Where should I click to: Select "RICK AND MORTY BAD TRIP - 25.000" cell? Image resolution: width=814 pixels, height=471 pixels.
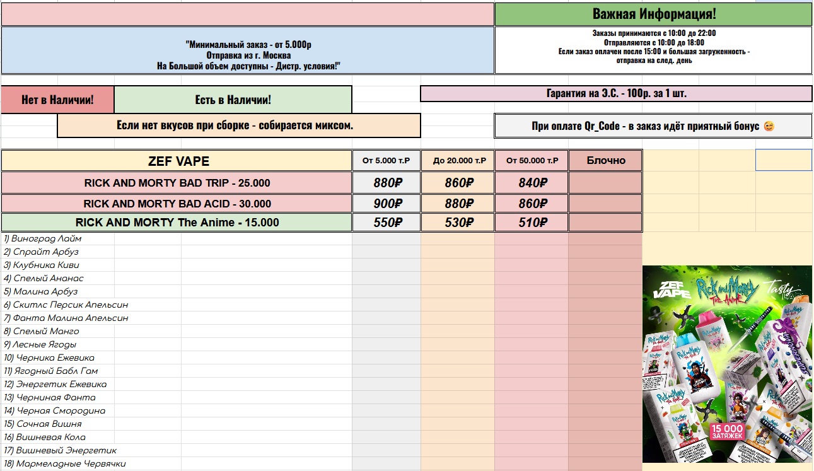click(x=177, y=183)
